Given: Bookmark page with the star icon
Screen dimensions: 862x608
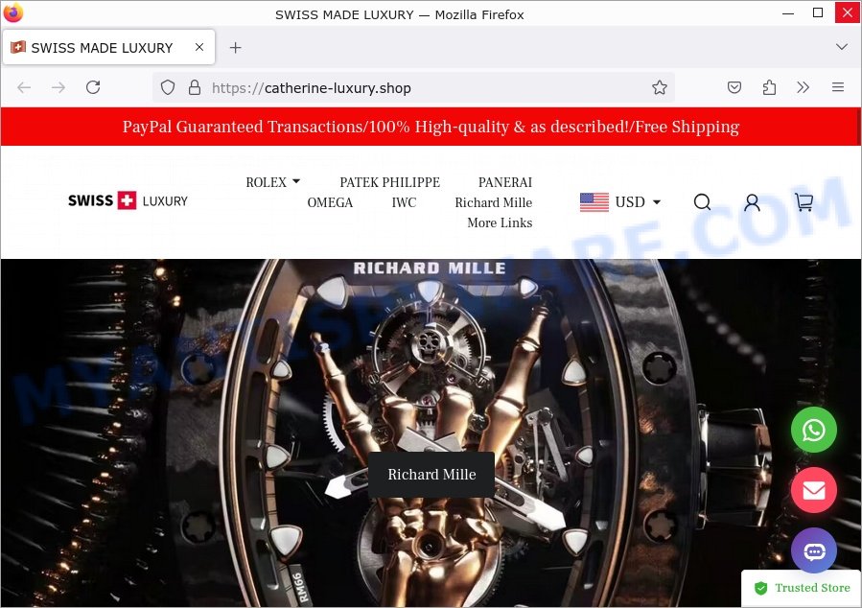Looking at the screenshot, I should pyautogui.click(x=659, y=87).
